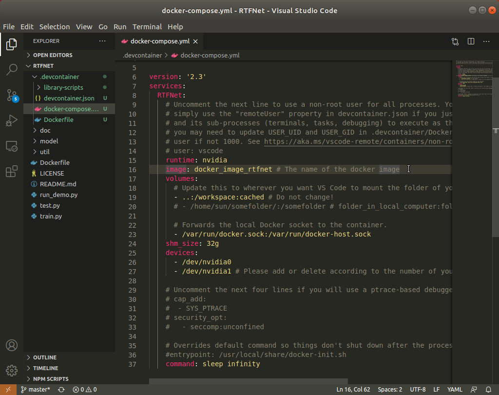This screenshot has width=499, height=395.
Task: Expand the model folder
Action: click(x=69, y=141)
